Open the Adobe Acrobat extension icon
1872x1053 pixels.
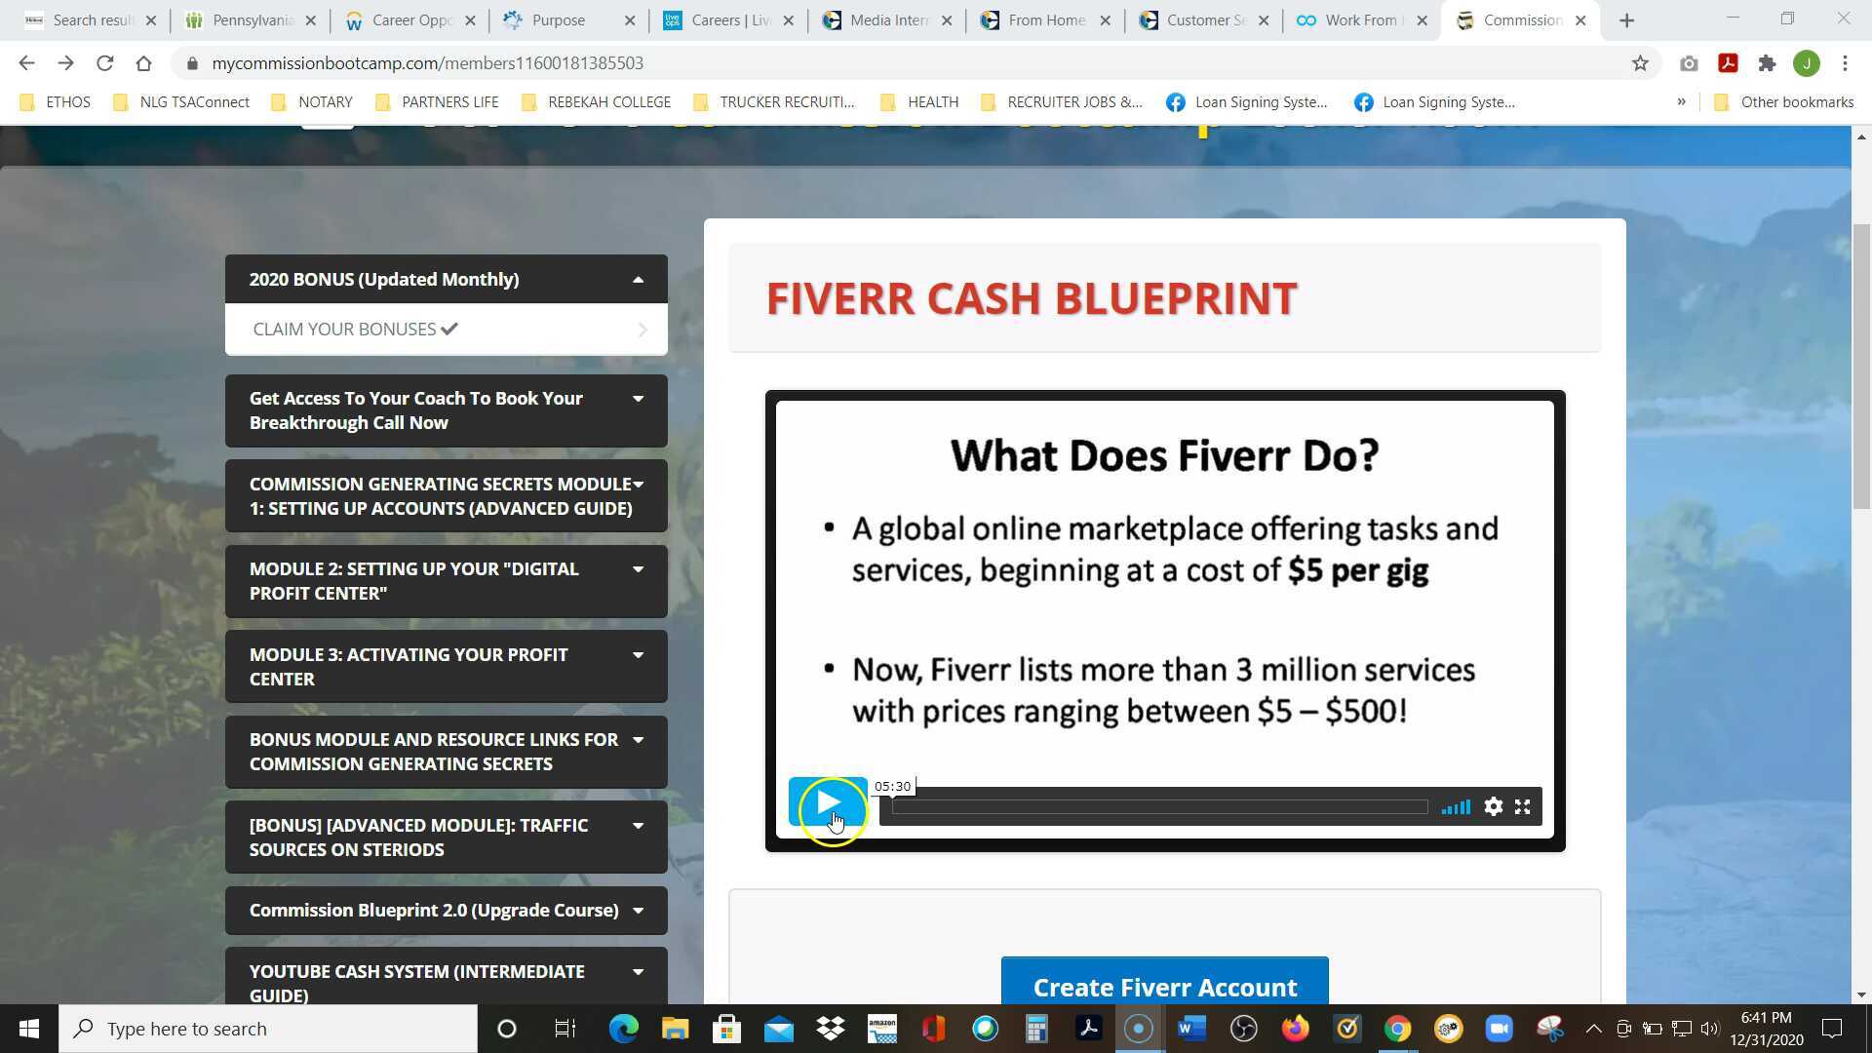tap(1728, 62)
